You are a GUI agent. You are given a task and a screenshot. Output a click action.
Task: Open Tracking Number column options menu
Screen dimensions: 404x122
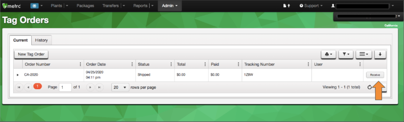click(x=308, y=64)
